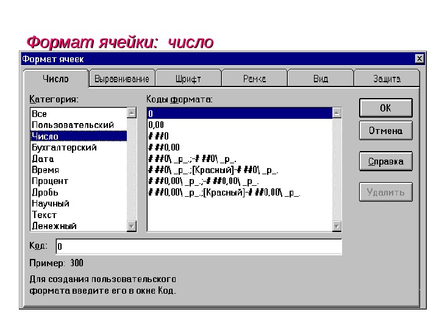Close the Формат ячеек dialog
439x329 pixels.
coord(419,58)
